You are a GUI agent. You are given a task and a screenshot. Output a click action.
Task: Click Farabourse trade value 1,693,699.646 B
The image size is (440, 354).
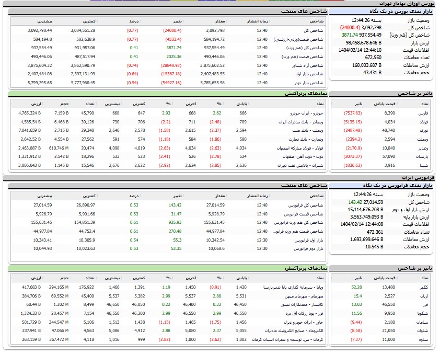point(367,239)
